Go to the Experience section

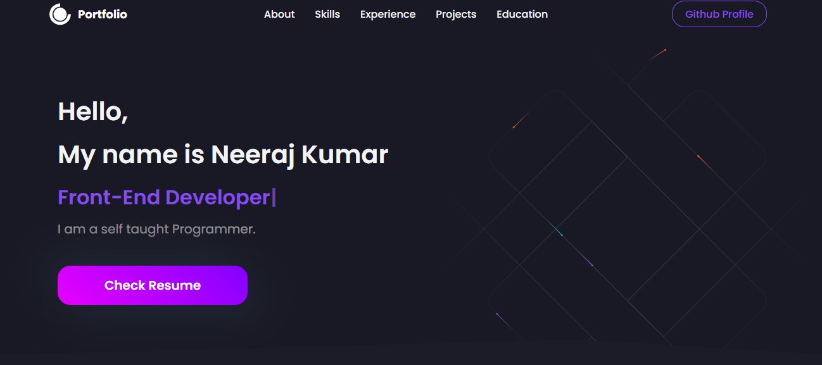[x=388, y=14]
